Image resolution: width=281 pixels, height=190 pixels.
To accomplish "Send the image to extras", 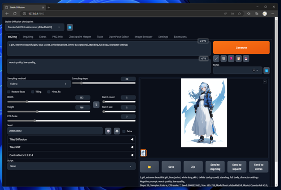I will pyautogui.click(x=258, y=167).
